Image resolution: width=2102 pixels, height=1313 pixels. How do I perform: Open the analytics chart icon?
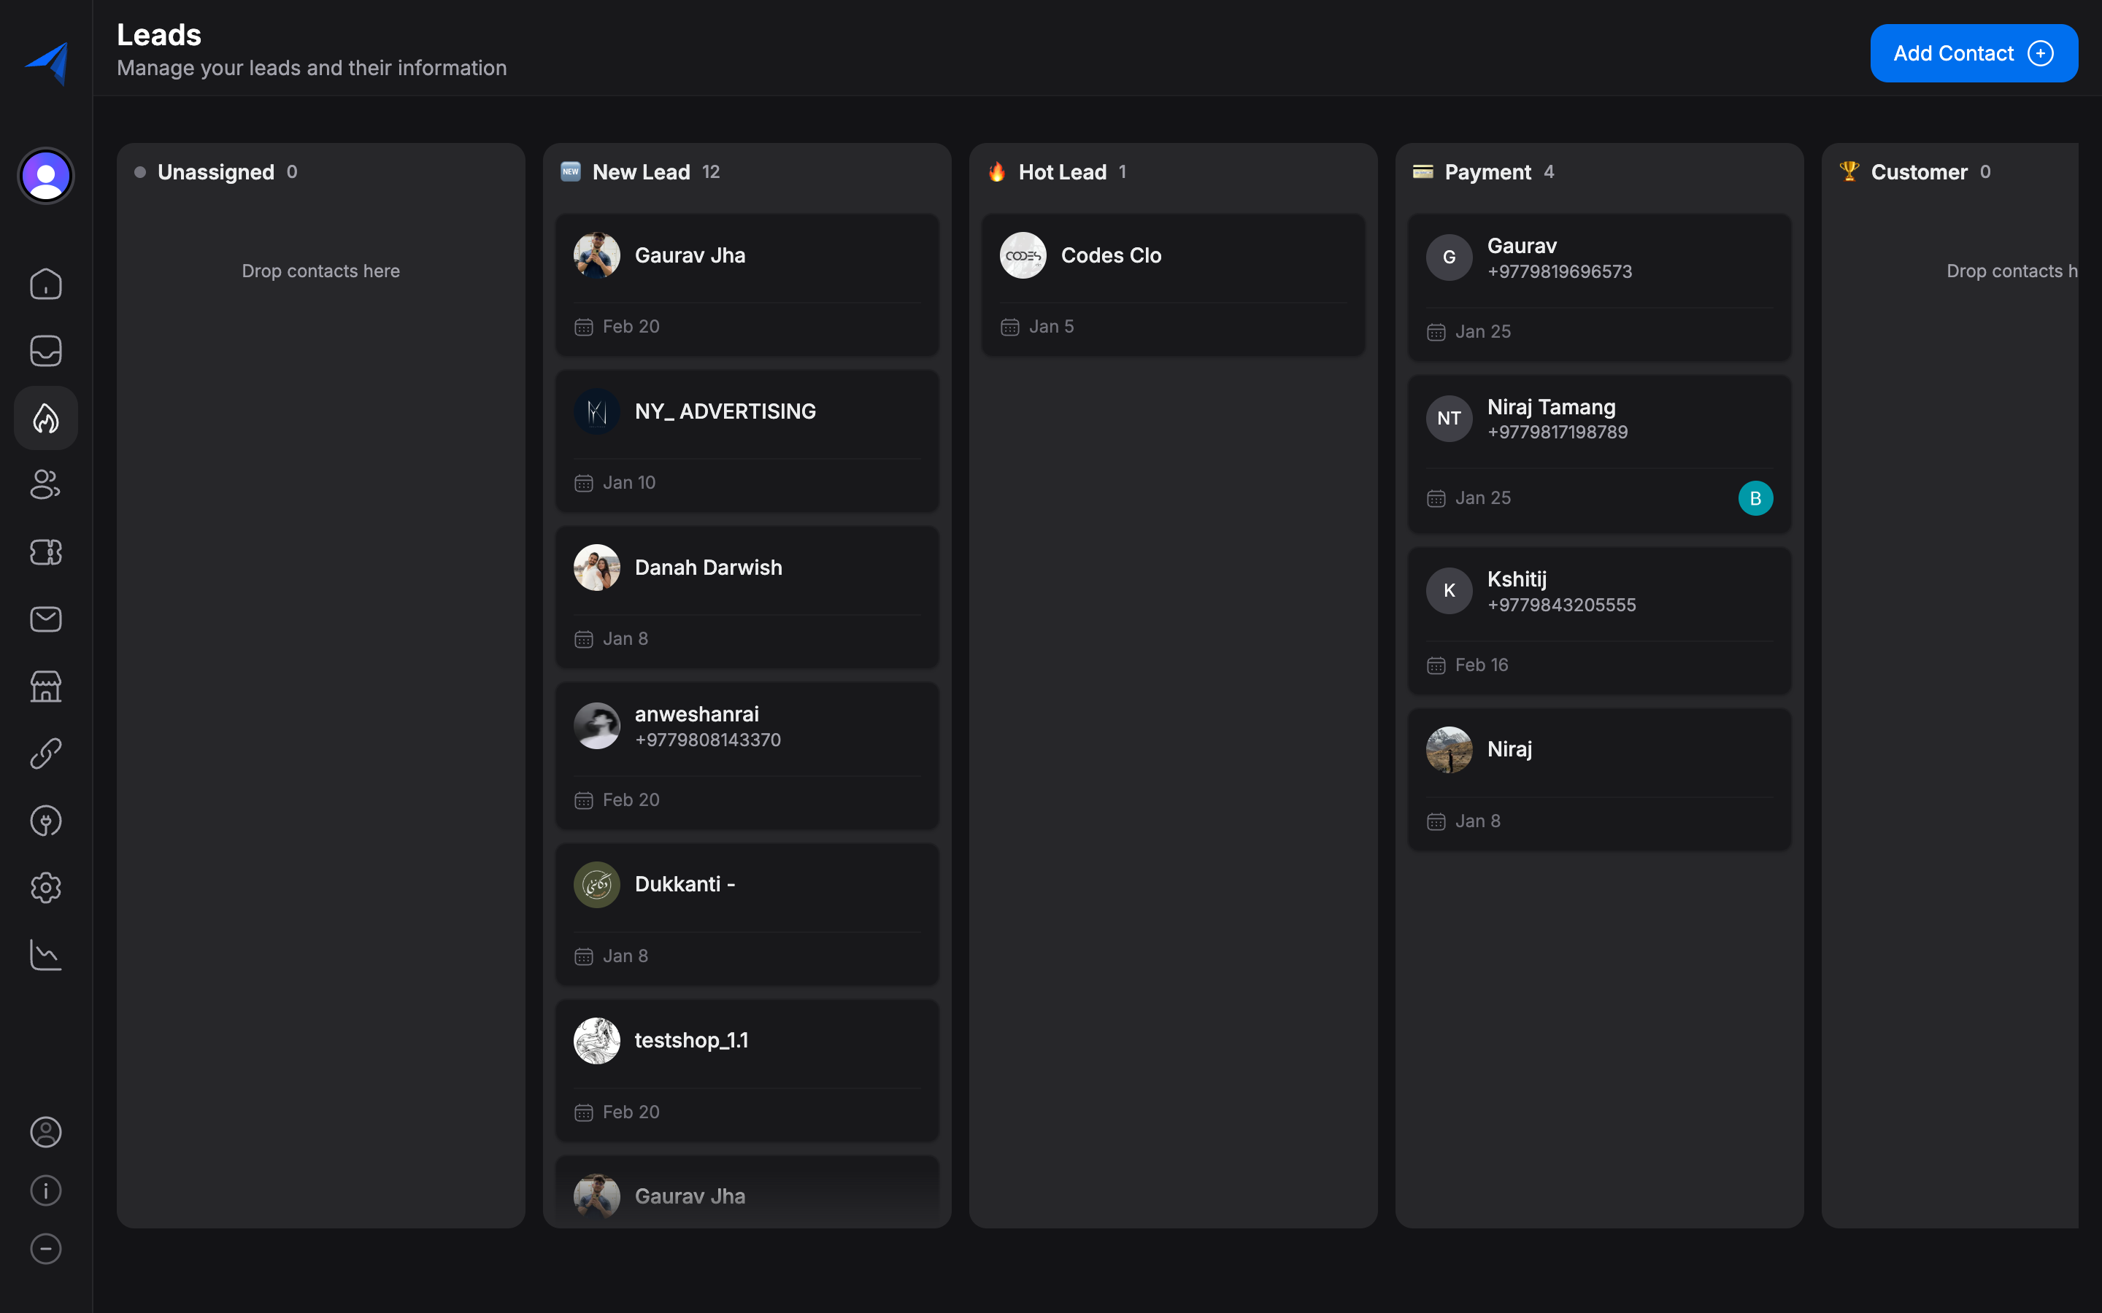coord(45,953)
